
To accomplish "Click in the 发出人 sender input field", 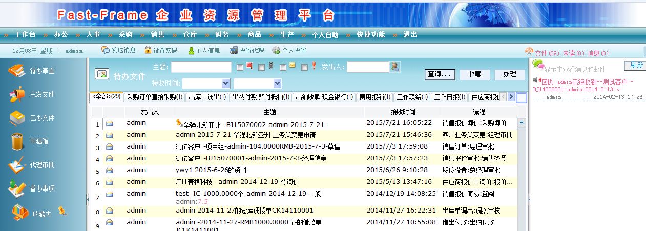I will [368, 67].
